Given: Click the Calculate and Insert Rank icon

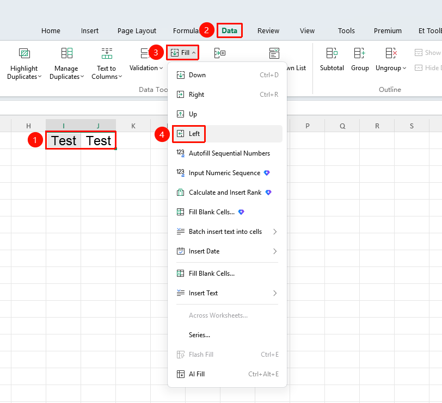Looking at the screenshot, I should click(180, 193).
